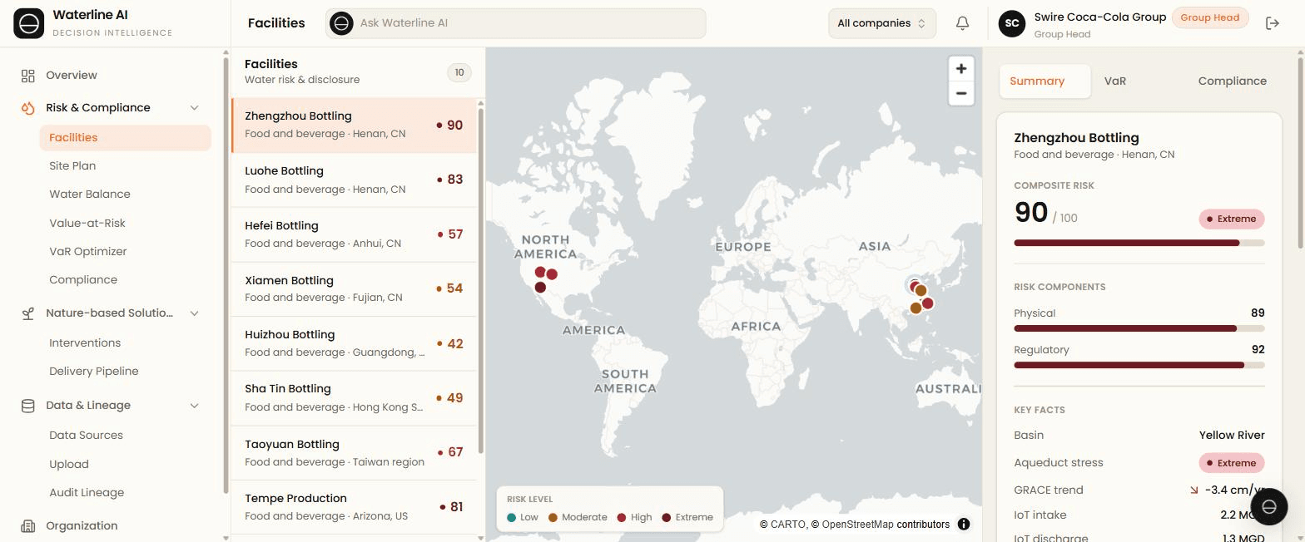The height and width of the screenshot is (542, 1305).
Task: Switch to the VaR tab
Action: [1114, 81]
